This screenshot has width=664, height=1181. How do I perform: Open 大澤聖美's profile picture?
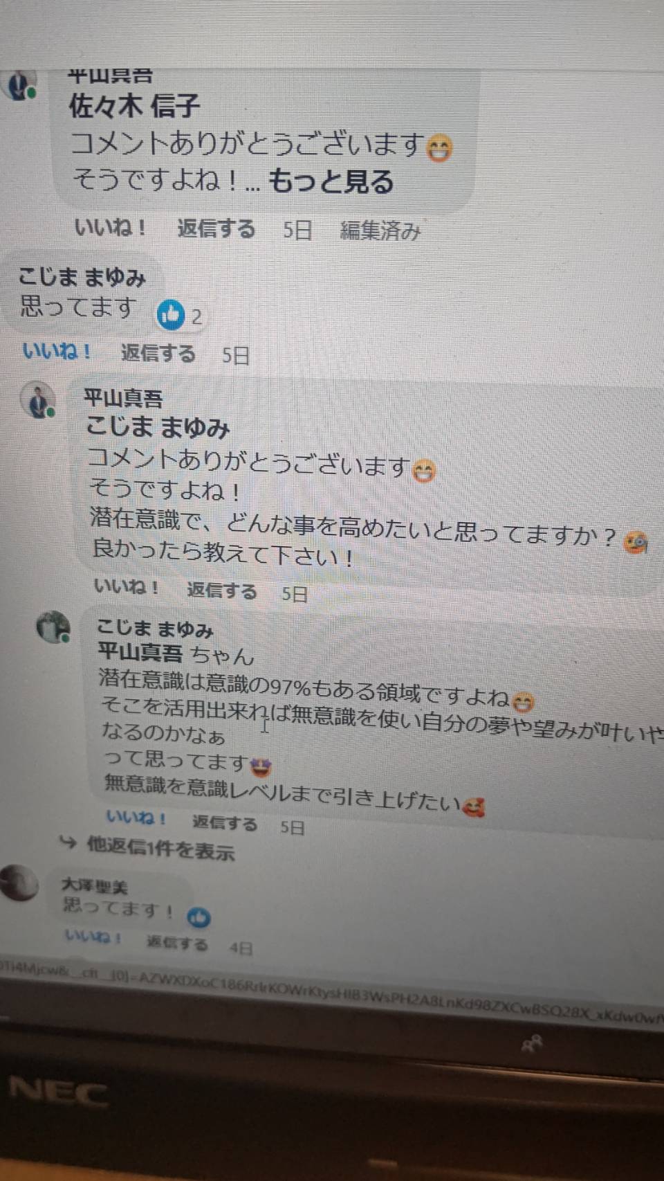tap(19, 883)
